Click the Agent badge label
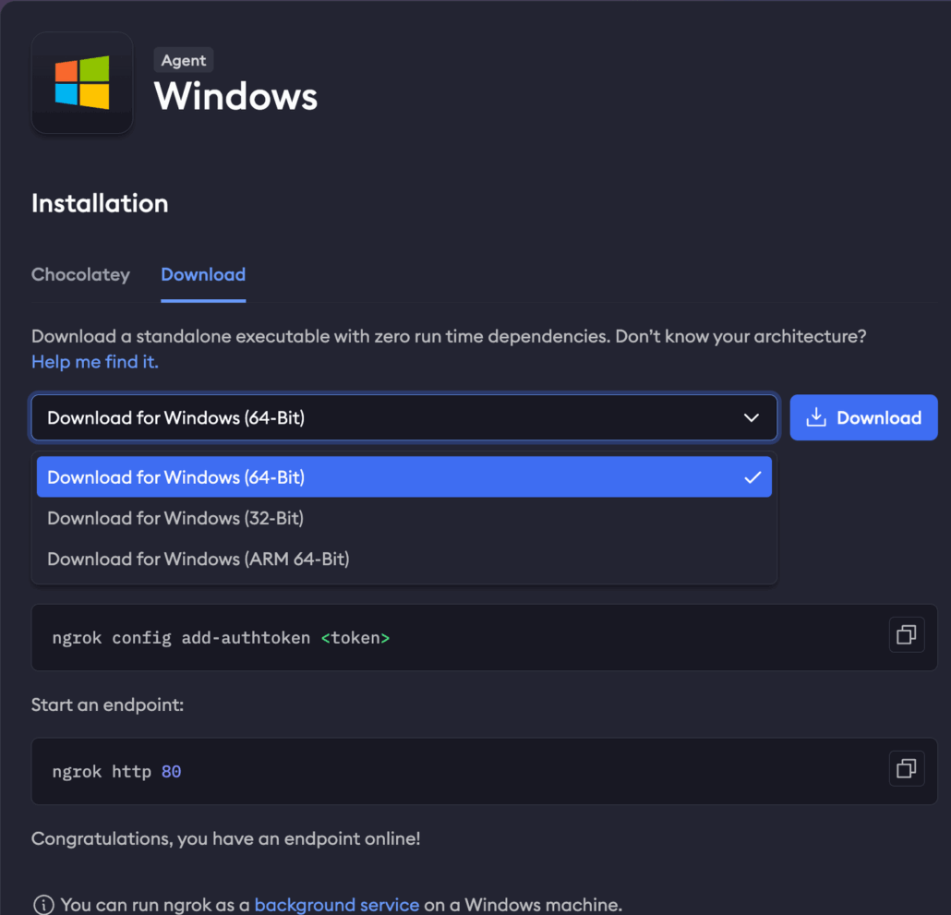This screenshot has height=915, width=951. [184, 60]
